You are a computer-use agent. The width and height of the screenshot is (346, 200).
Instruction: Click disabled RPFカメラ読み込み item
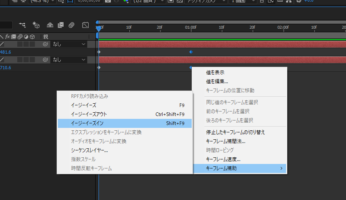click(125, 96)
